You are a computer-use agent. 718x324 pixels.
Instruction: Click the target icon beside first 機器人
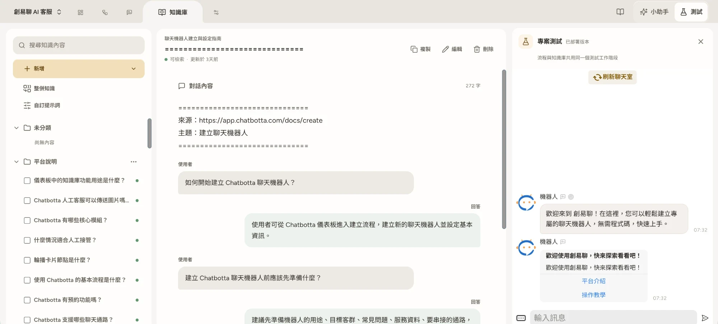point(571,197)
